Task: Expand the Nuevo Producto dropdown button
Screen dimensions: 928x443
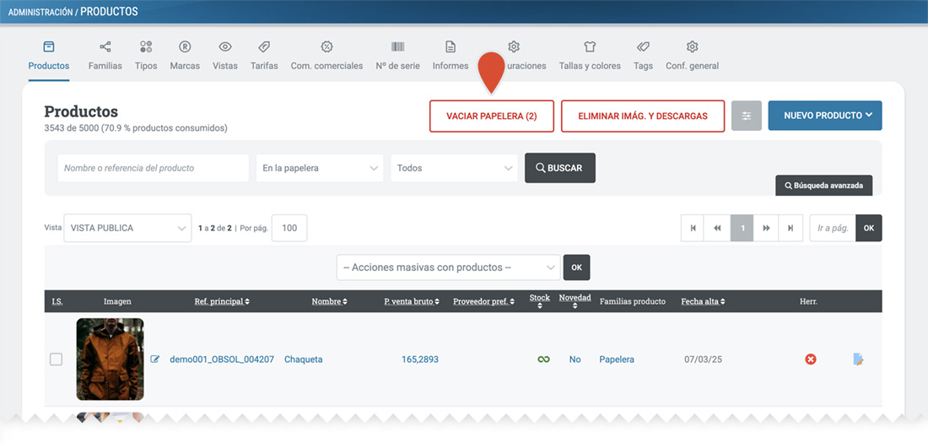Action: (825, 116)
